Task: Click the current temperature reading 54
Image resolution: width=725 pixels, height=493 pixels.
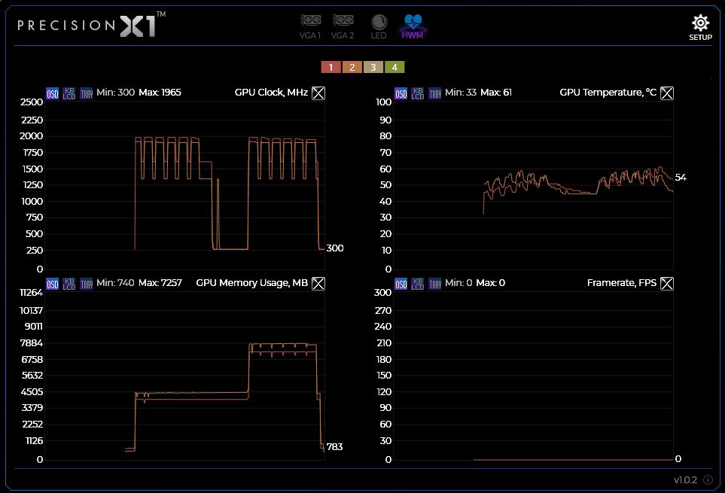Action: coord(681,178)
